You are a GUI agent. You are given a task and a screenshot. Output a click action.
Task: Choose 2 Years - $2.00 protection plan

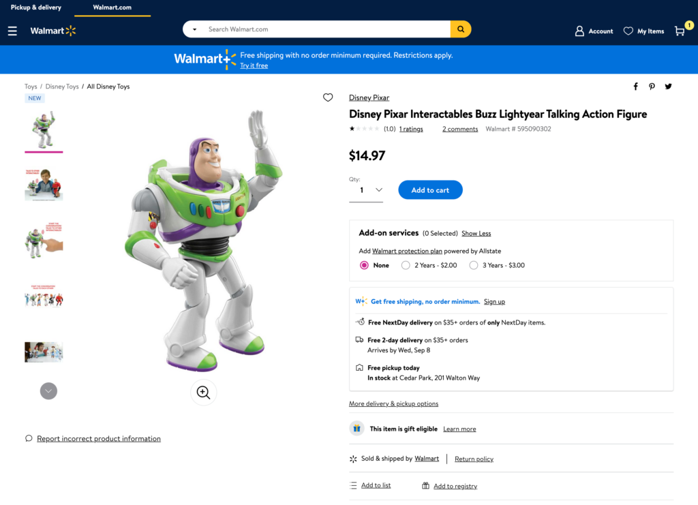[406, 265]
